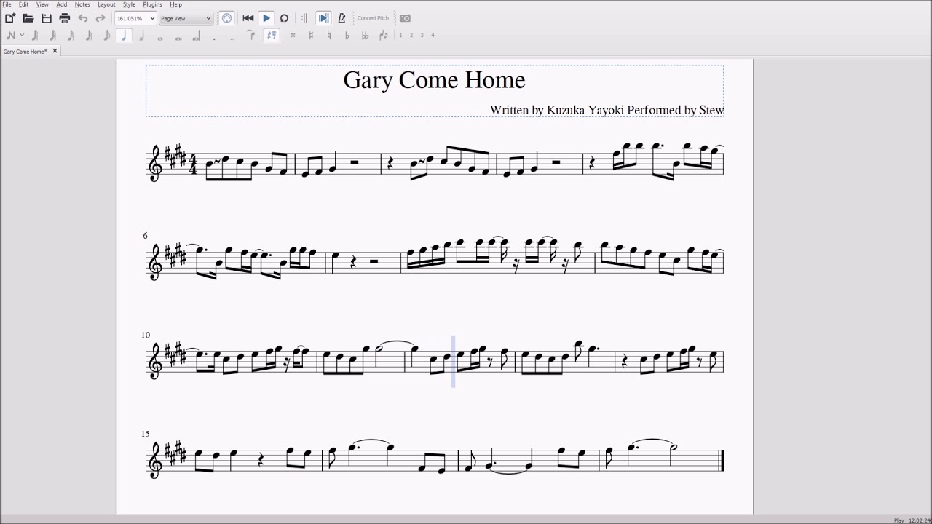Screen dimensions: 932x524
Task: Open the View menu
Action: (42, 4)
